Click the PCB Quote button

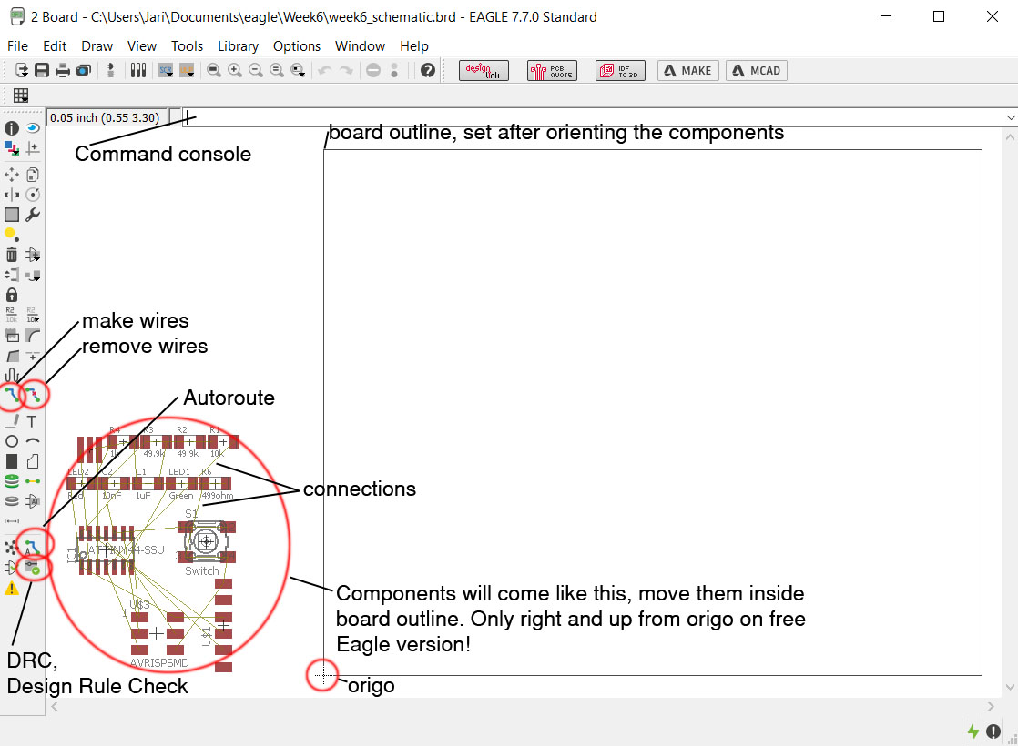(x=553, y=70)
